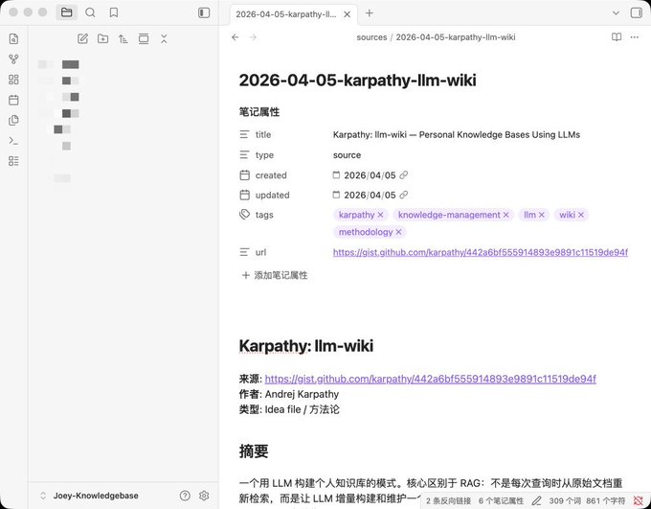Toggle the right sidebar panel
This screenshot has height=509, width=651.
coord(636,12)
